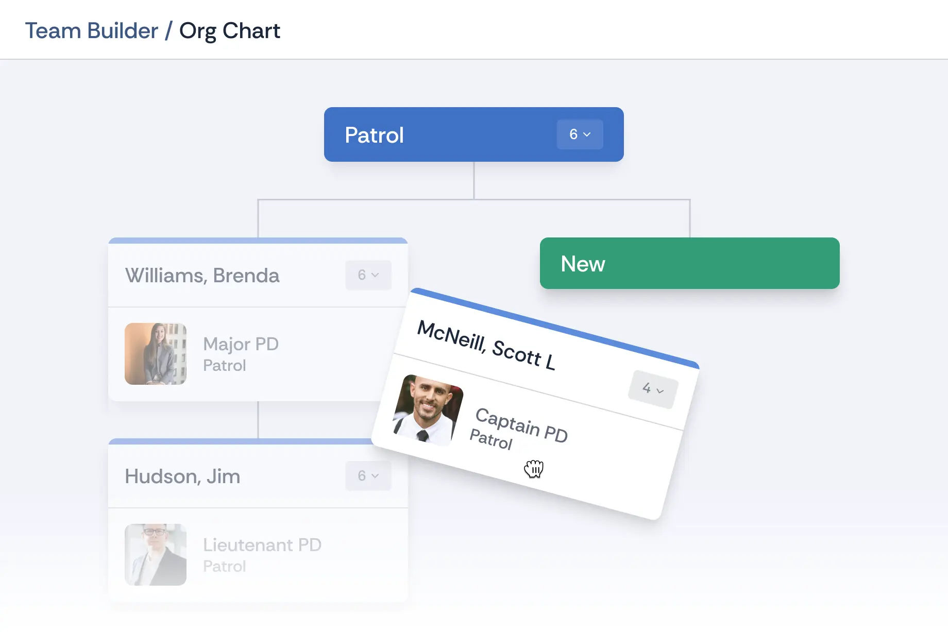Click the Patrol unit label under Lieutenant PD
This screenshot has height=632, width=948.
click(x=224, y=567)
